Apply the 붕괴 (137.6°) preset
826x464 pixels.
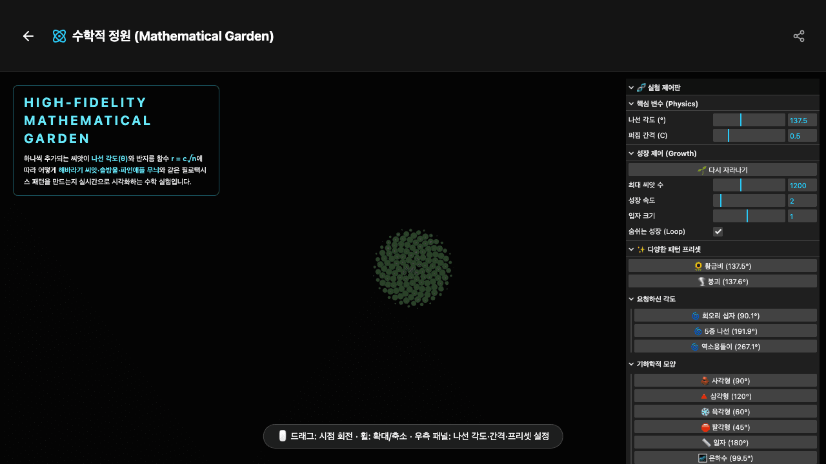pos(722,282)
